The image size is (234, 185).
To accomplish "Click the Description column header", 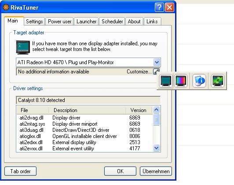I will tap(88, 110).
